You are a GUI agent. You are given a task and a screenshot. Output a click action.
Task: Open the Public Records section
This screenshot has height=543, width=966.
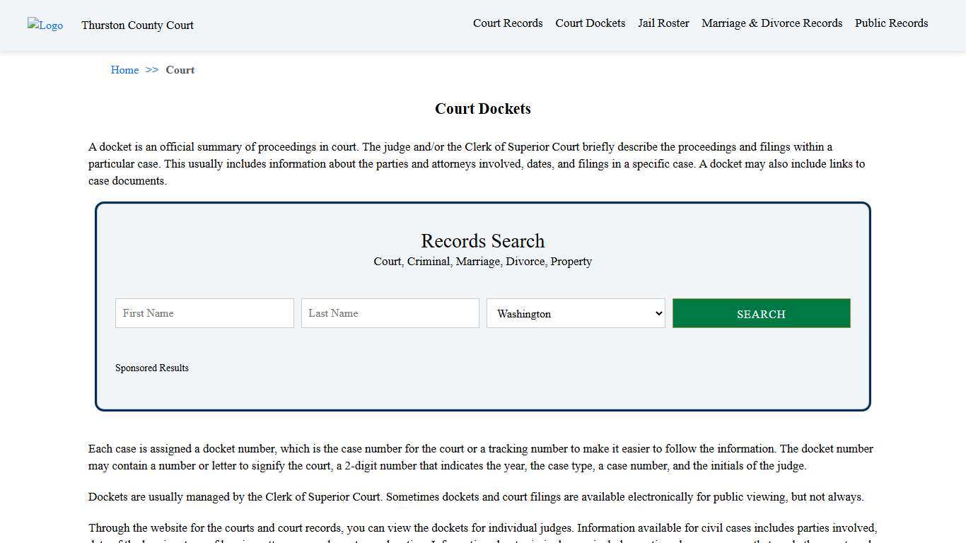coord(891,23)
